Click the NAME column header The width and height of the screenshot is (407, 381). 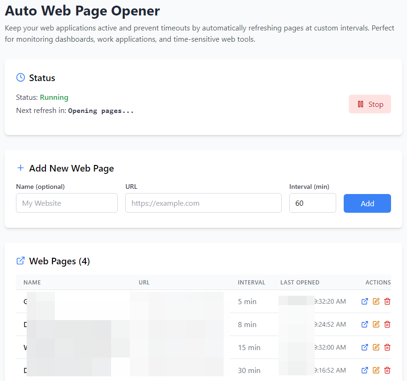click(x=32, y=283)
